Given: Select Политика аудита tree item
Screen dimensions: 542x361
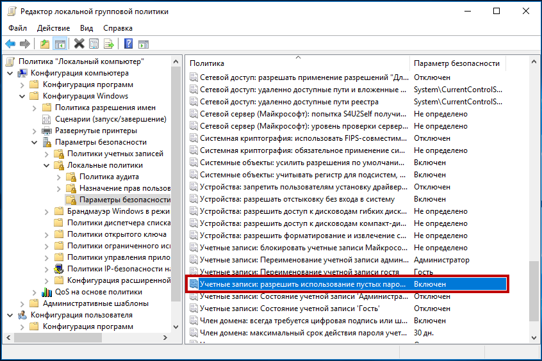Looking at the screenshot, I should click(x=109, y=177).
